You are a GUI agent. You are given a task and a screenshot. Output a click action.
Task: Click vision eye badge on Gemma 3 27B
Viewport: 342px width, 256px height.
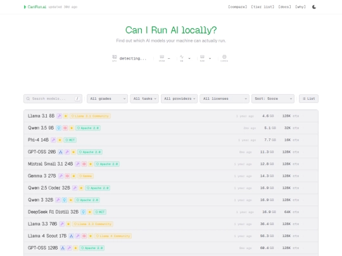67,176
